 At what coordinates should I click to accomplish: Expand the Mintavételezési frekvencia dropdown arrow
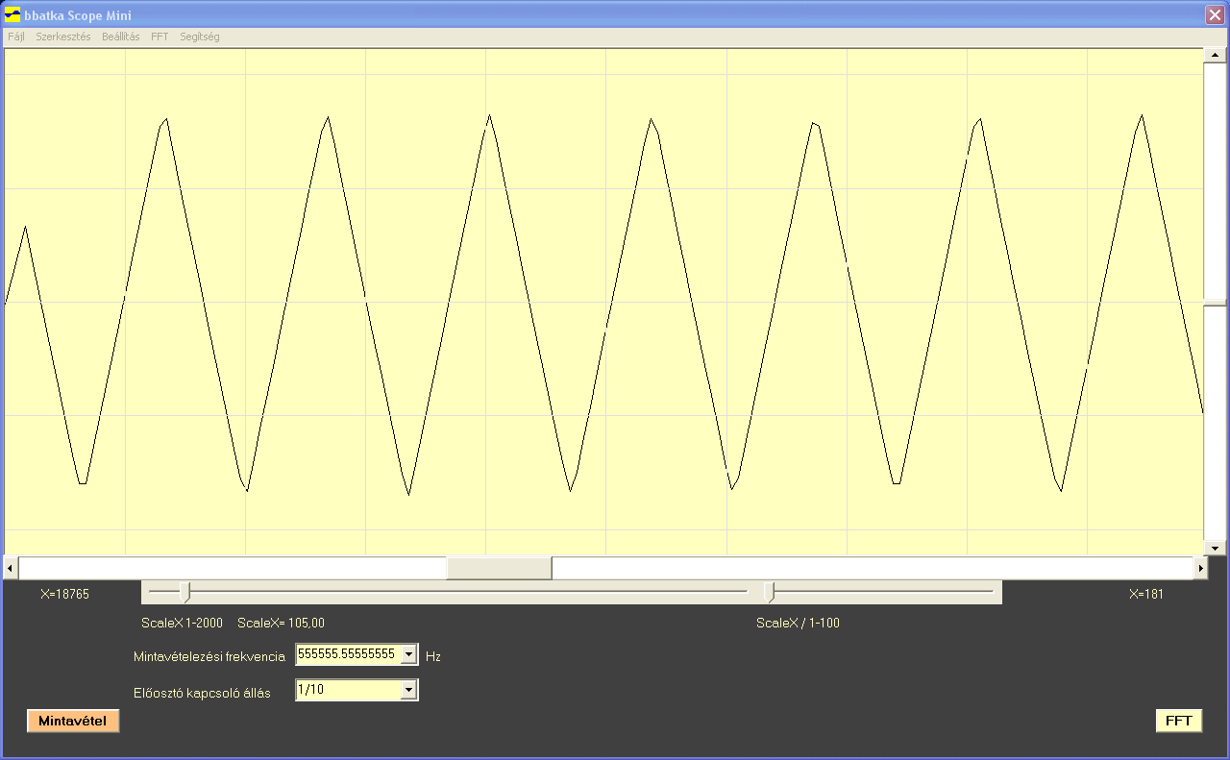408,655
